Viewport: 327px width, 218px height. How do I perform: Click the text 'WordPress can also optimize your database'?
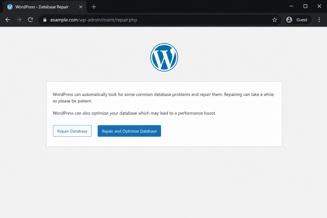point(95,113)
